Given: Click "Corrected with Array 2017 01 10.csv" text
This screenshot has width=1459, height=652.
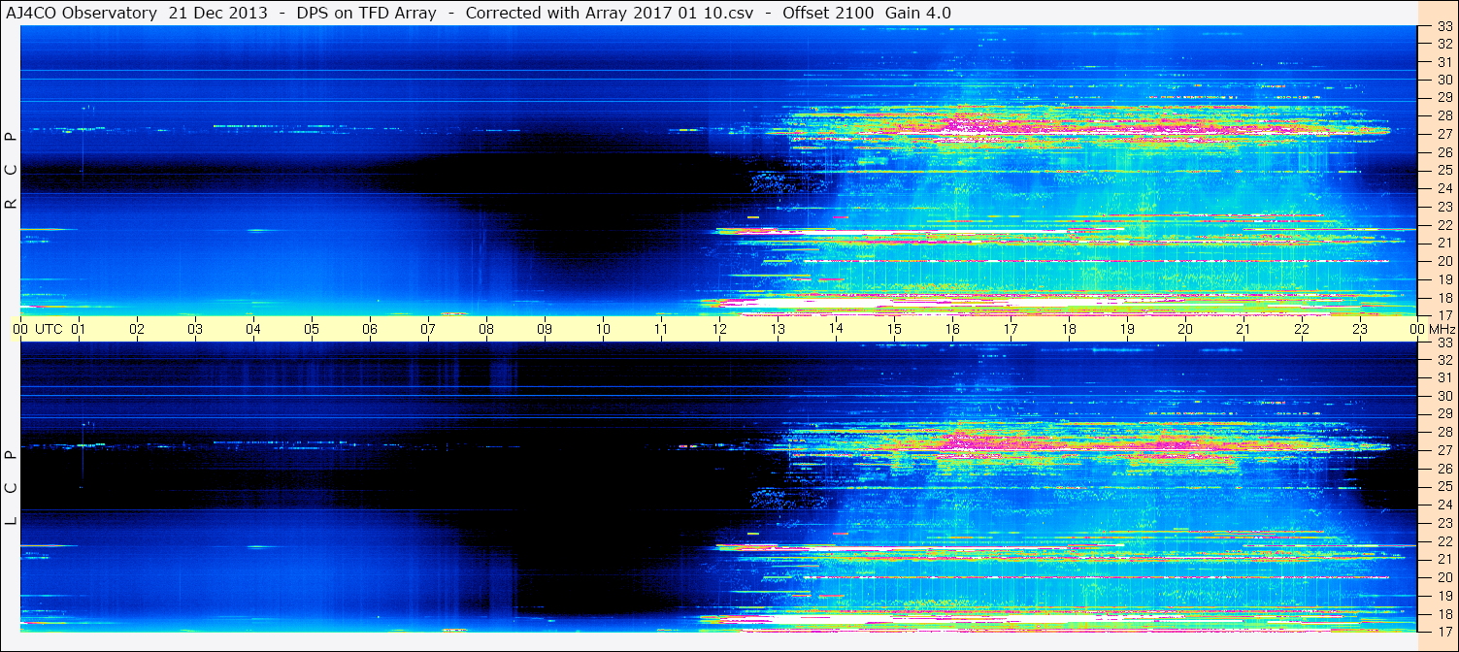Looking at the screenshot, I should coord(610,13).
